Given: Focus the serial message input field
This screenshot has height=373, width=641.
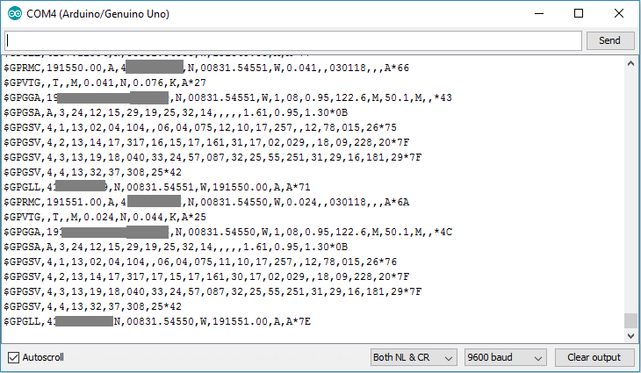Looking at the screenshot, I should (293, 40).
